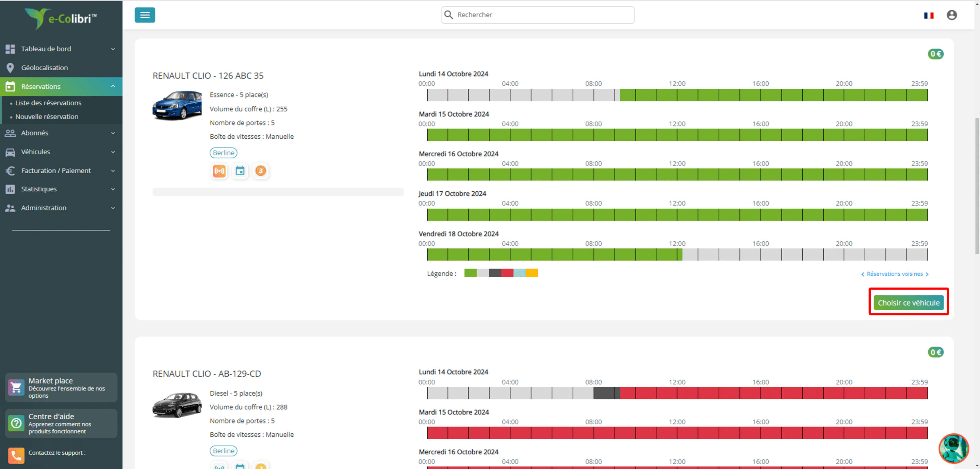The image size is (980, 469).
Task: Click the Berline tag for Clio 126 ABC 35
Action: click(x=223, y=153)
